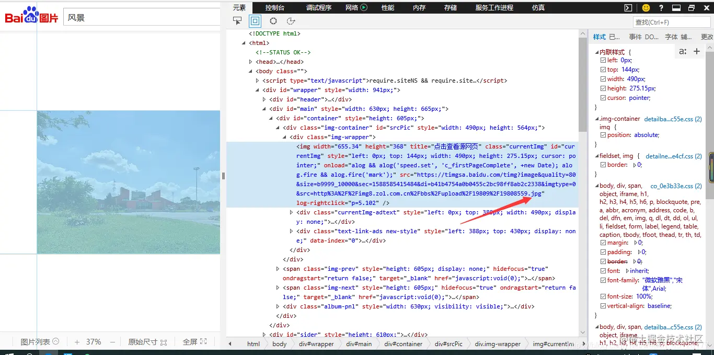Collapse the div#wrapper node
The image size is (714, 355).
click(x=258, y=90)
